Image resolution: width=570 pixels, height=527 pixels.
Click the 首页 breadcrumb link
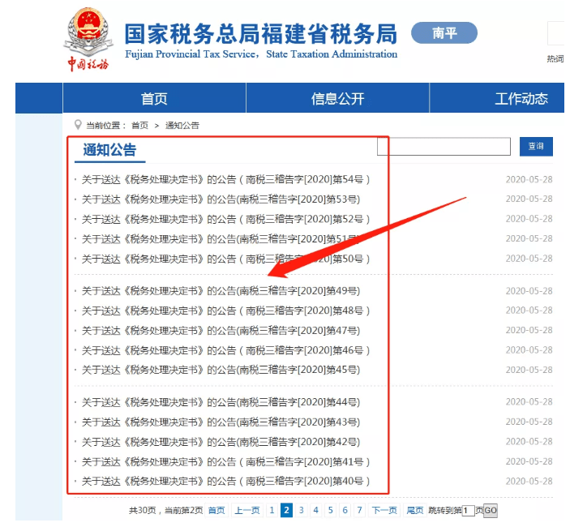point(139,126)
